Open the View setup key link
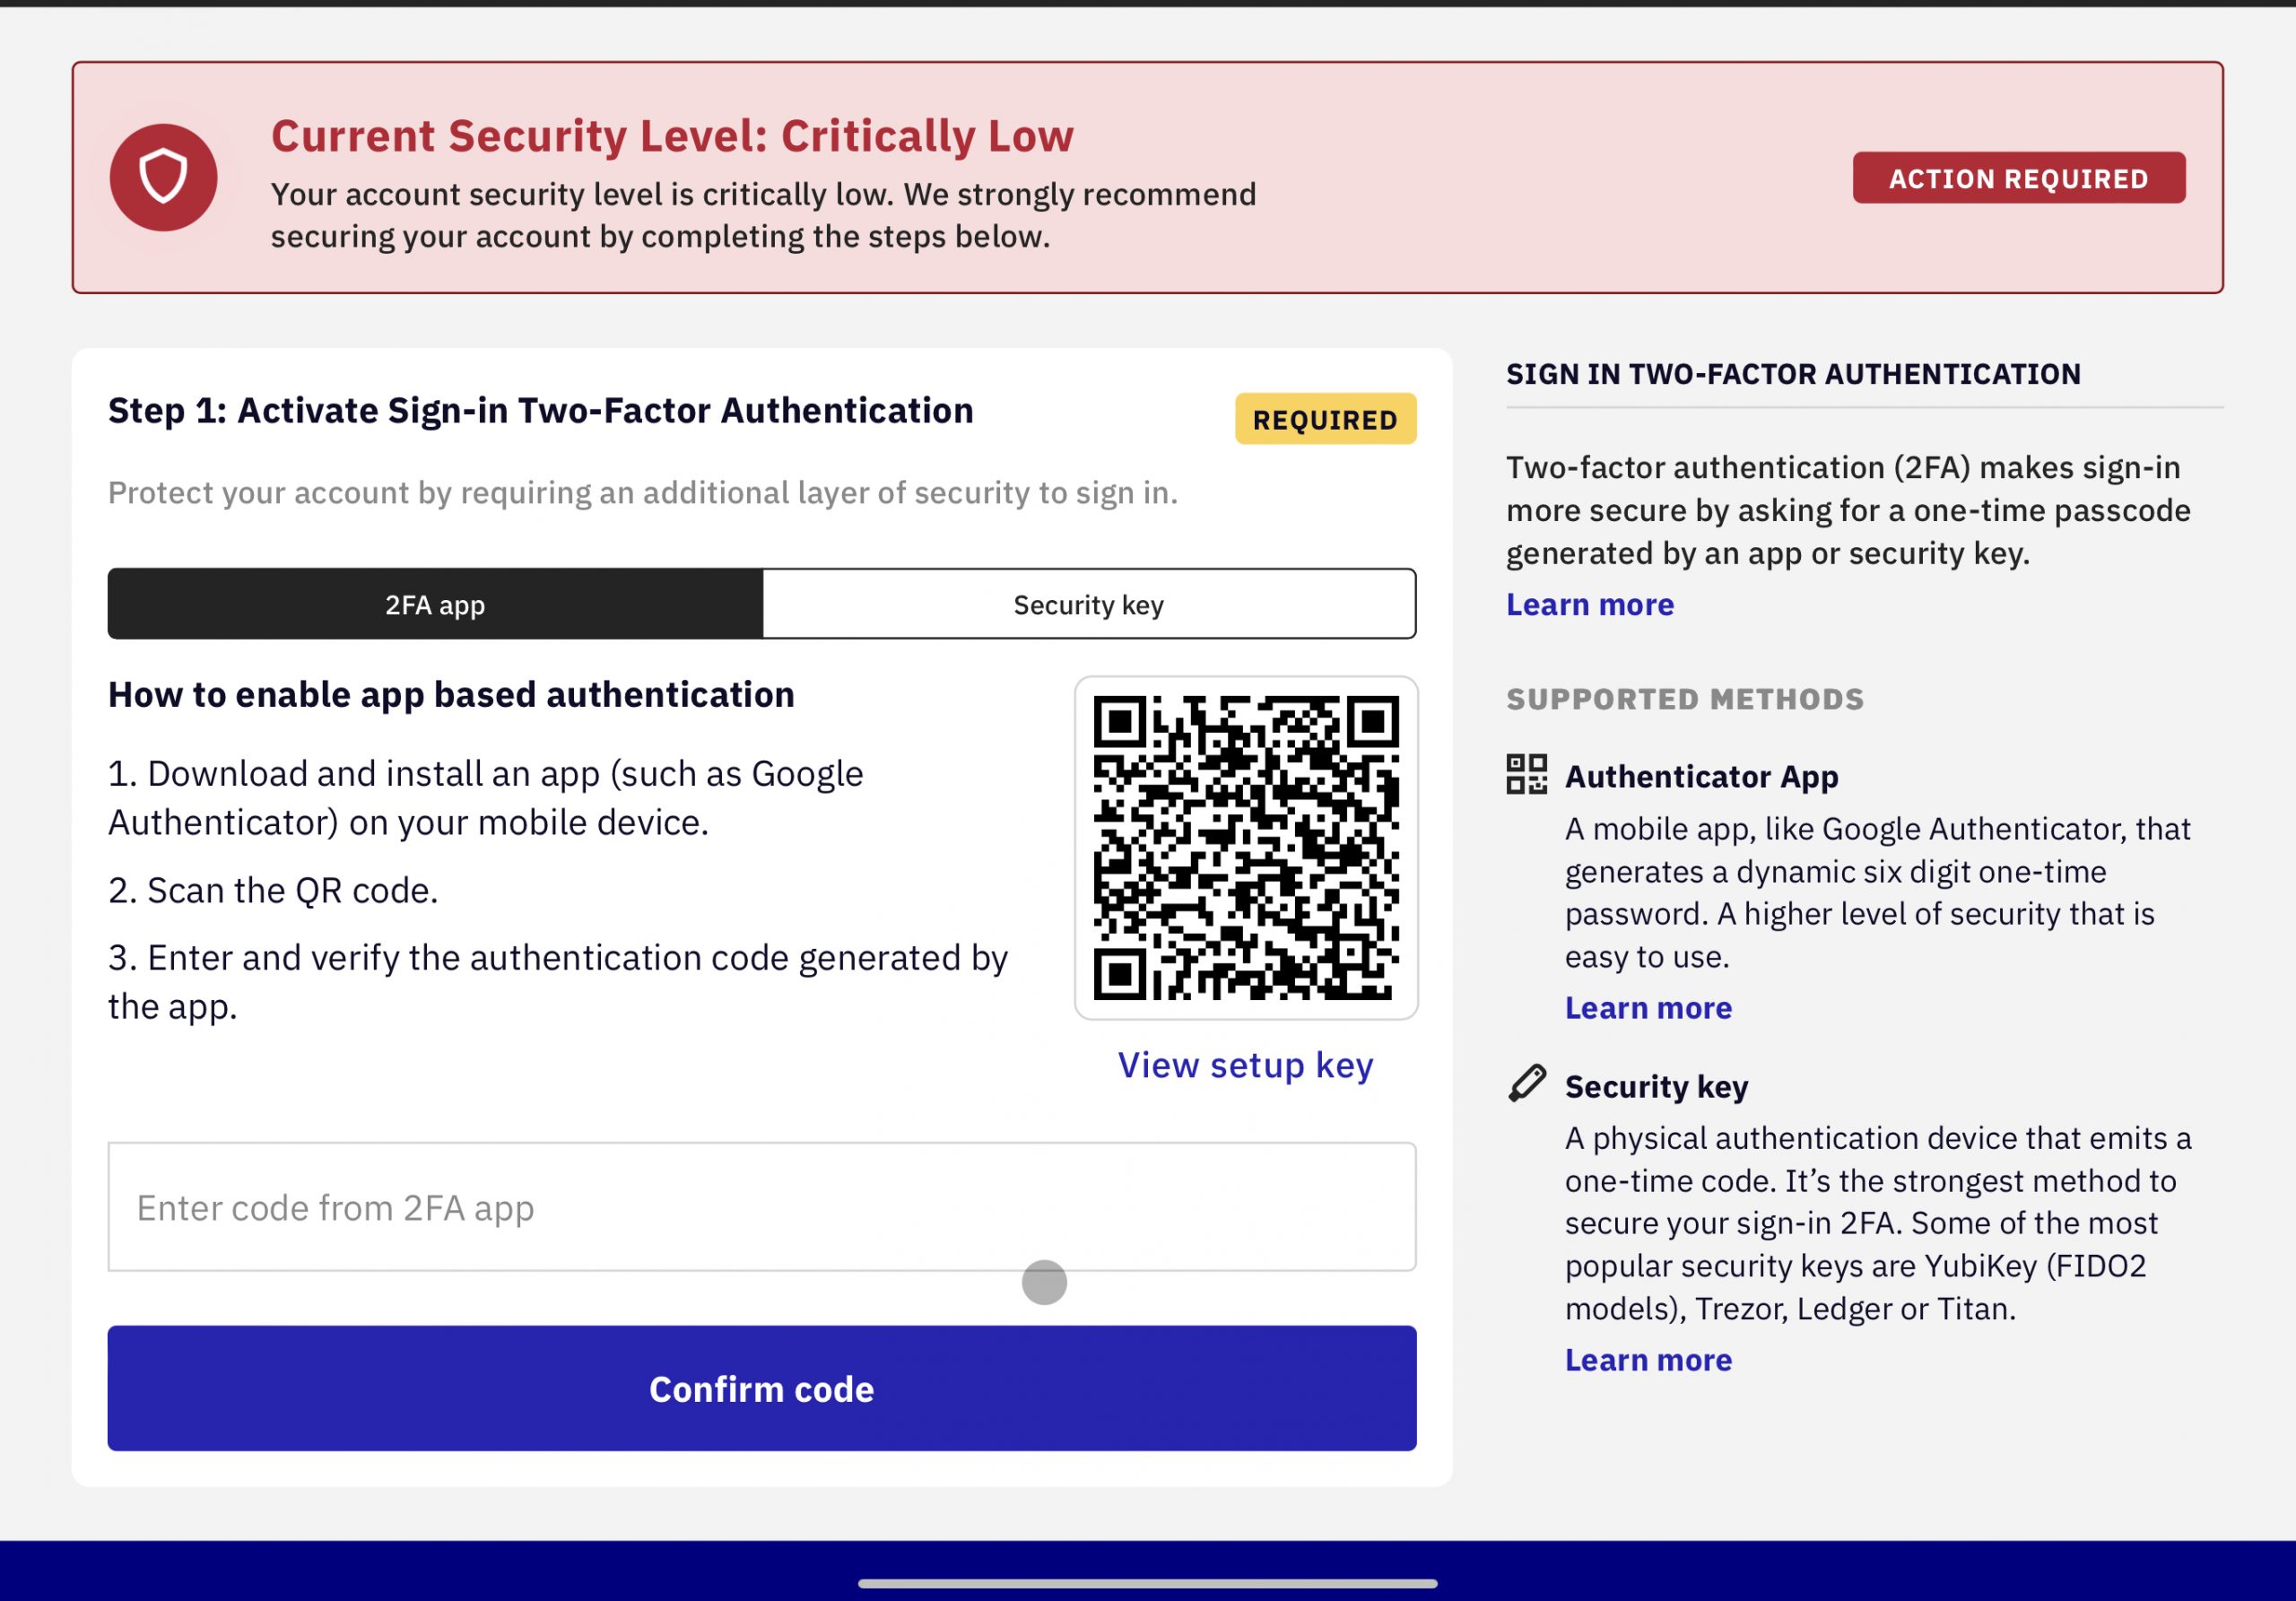 click(1246, 1065)
